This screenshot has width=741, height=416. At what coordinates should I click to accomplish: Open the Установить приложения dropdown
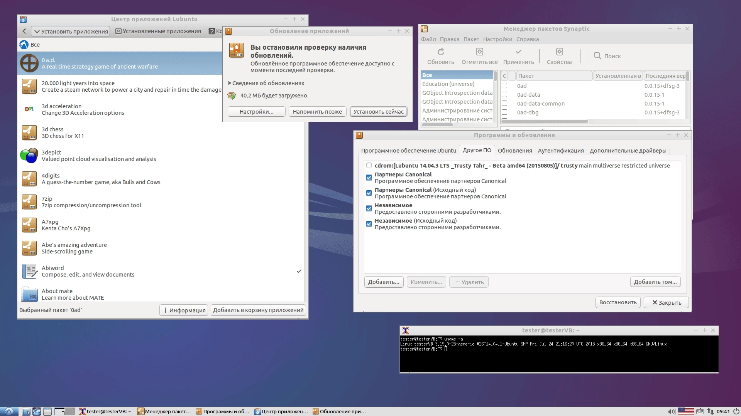tap(70, 31)
